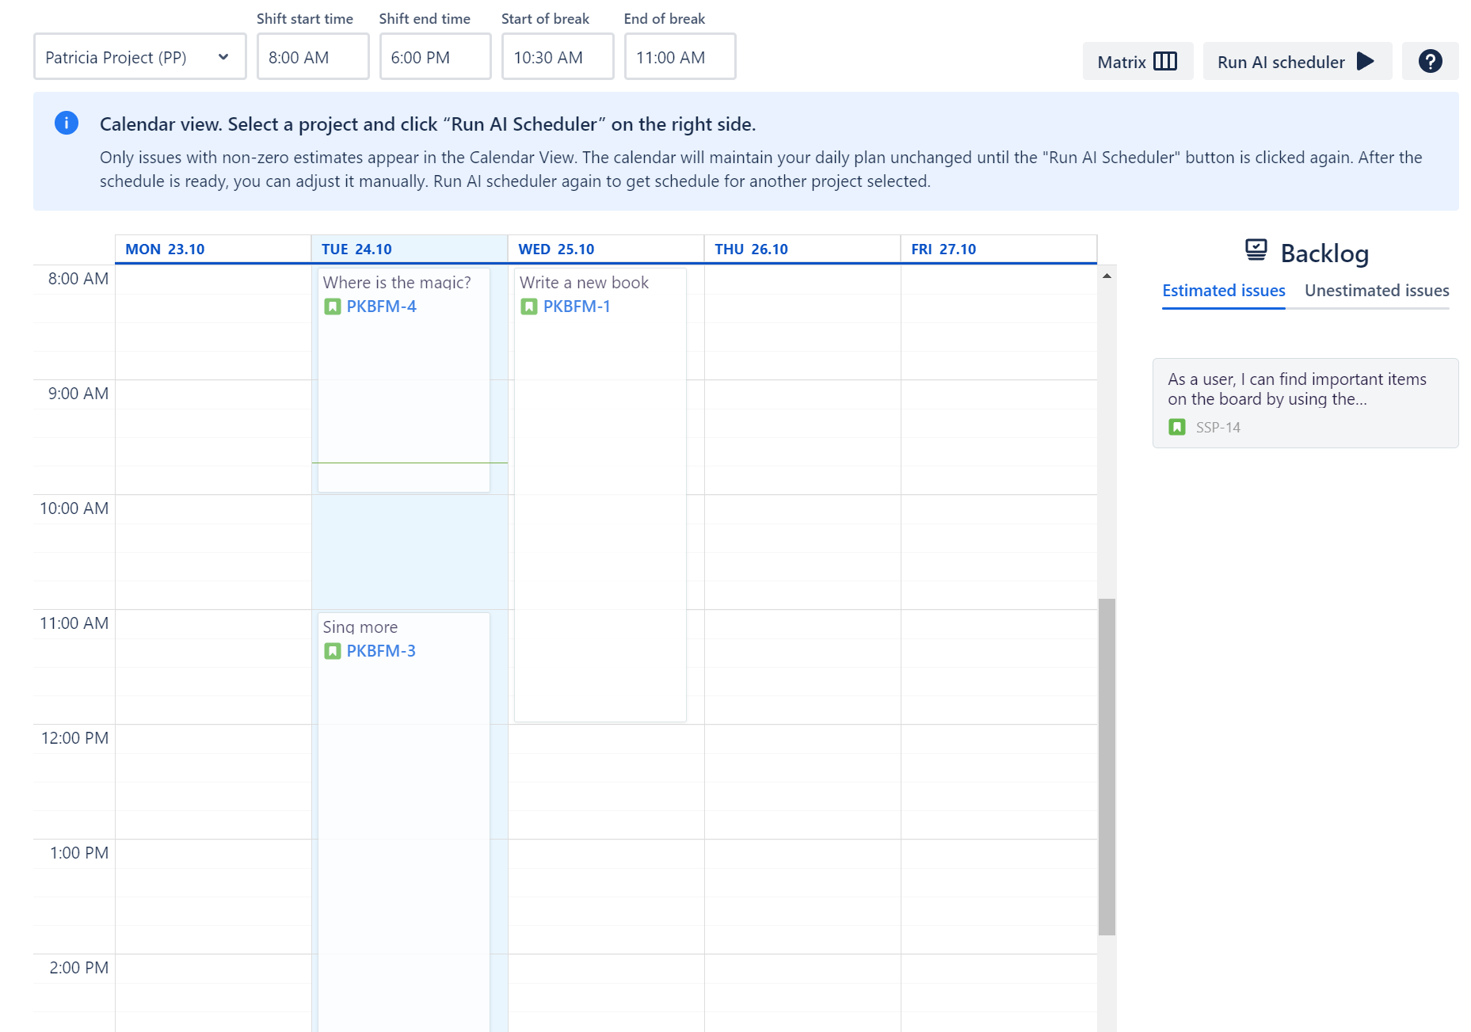Image resolution: width=1471 pixels, height=1032 pixels.
Task: Click the green story icon beside PKBFM-4
Action: 333,307
